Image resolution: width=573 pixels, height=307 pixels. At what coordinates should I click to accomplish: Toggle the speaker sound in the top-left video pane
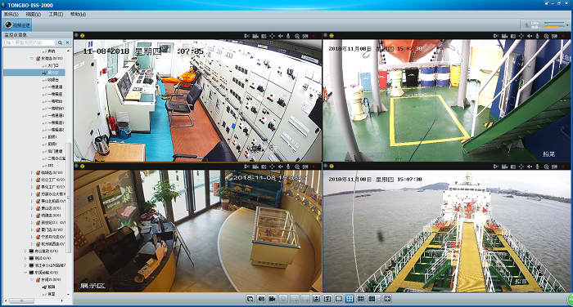point(280,36)
